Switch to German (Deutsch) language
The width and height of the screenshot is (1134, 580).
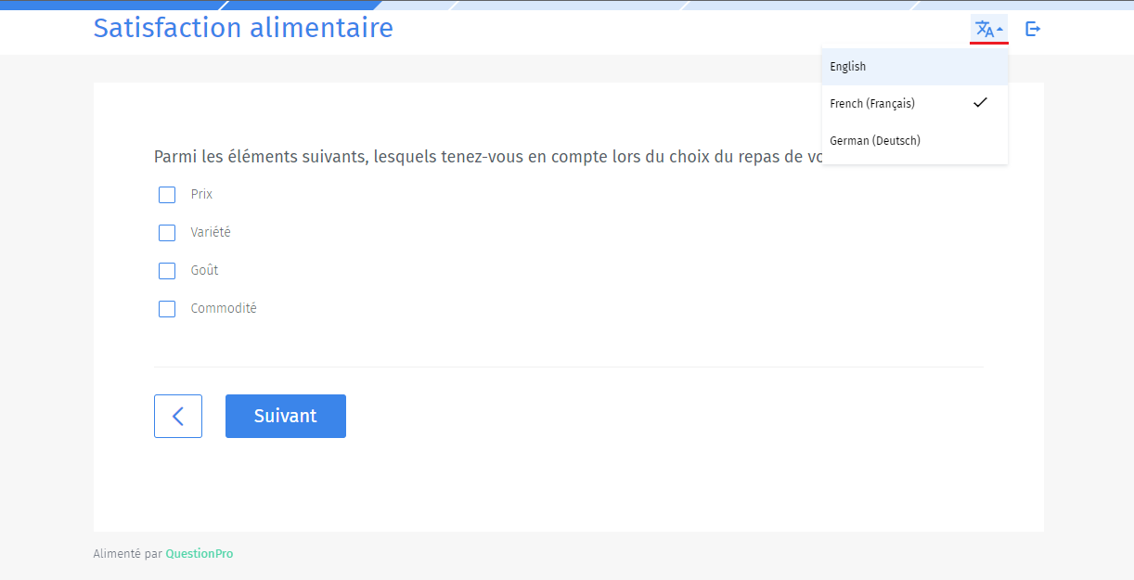coord(875,141)
